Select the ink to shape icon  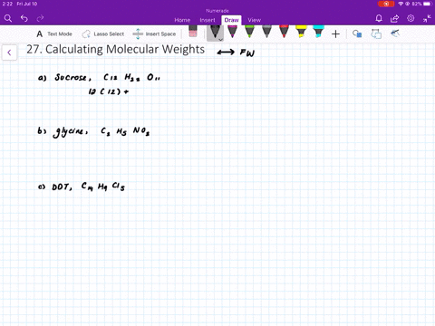376,34
